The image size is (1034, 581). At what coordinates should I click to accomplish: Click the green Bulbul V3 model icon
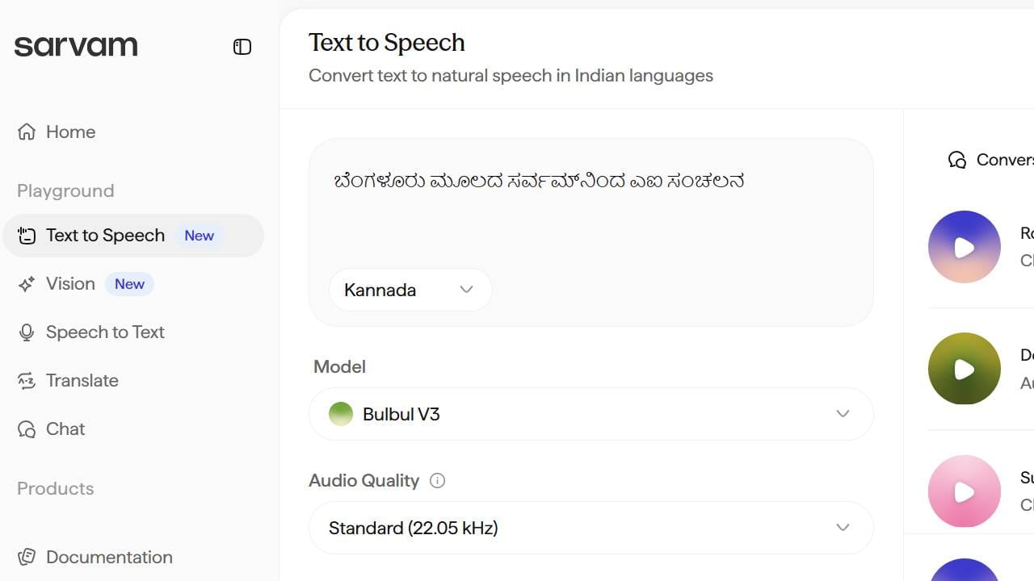(x=341, y=414)
